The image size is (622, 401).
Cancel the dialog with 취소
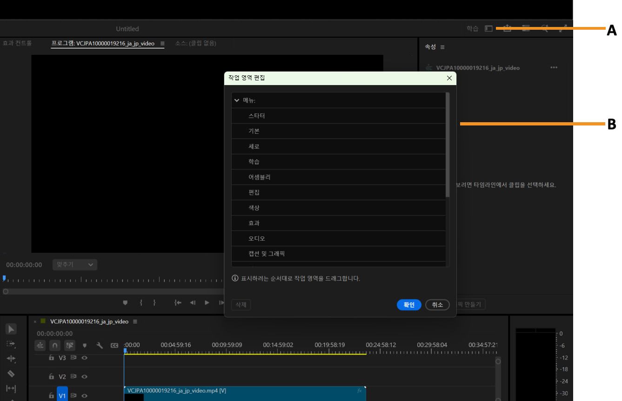click(x=437, y=305)
